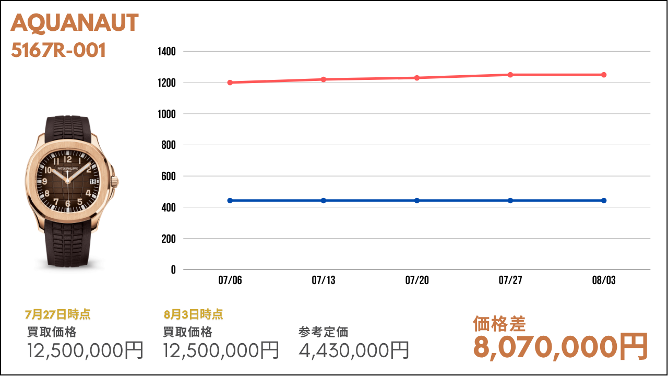Click the 07/13 x-axis label
Viewport: 668px width, 376px height.
(x=324, y=280)
